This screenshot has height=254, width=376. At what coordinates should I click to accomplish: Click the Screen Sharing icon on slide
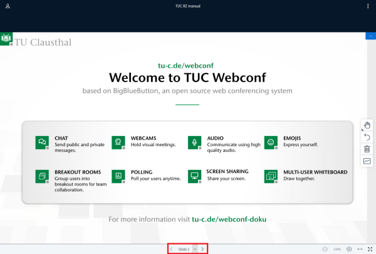point(194,175)
